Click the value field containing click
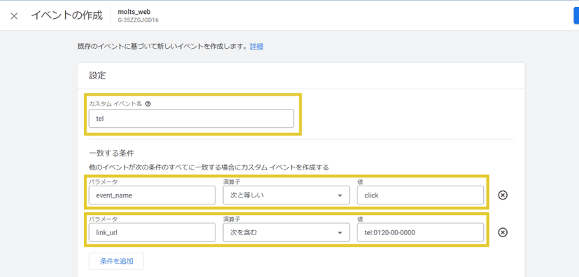 pyautogui.click(x=420, y=195)
